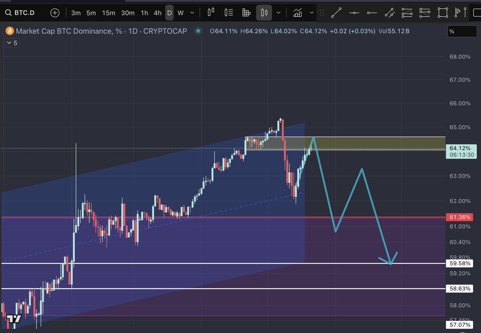Screen dimensions: 481x333
Task: Grab the drawing toolbar drag handle
Action: click(x=321, y=13)
